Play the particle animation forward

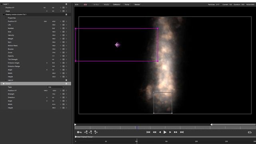(165, 132)
